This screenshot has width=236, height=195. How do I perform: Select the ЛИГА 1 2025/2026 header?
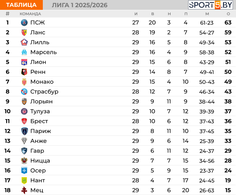79,5
